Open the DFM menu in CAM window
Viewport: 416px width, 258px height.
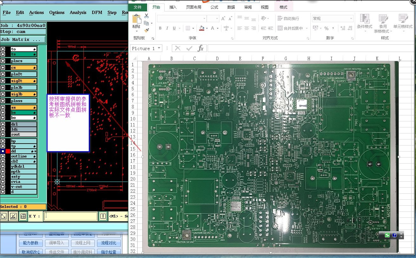97,12
